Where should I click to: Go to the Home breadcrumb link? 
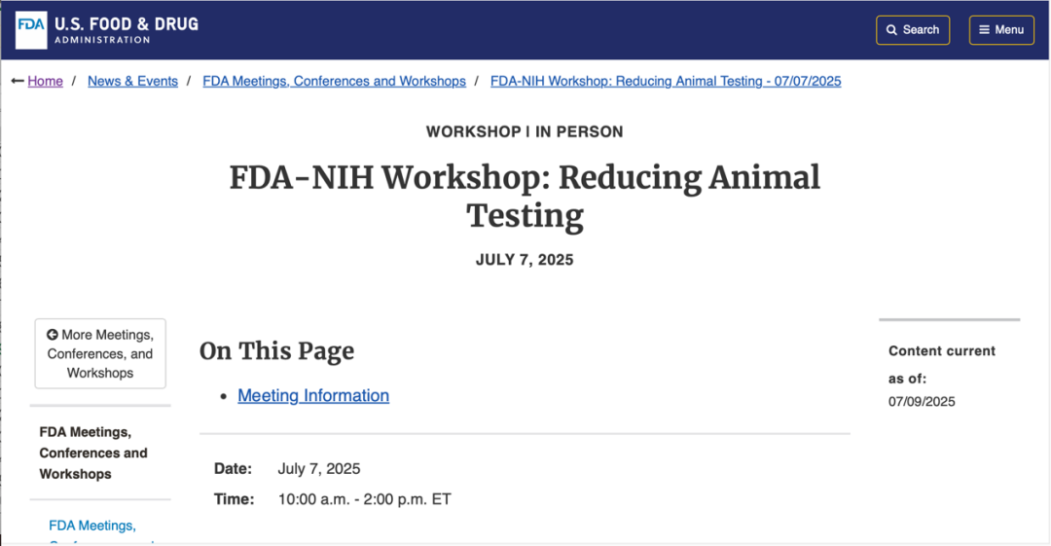[45, 81]
